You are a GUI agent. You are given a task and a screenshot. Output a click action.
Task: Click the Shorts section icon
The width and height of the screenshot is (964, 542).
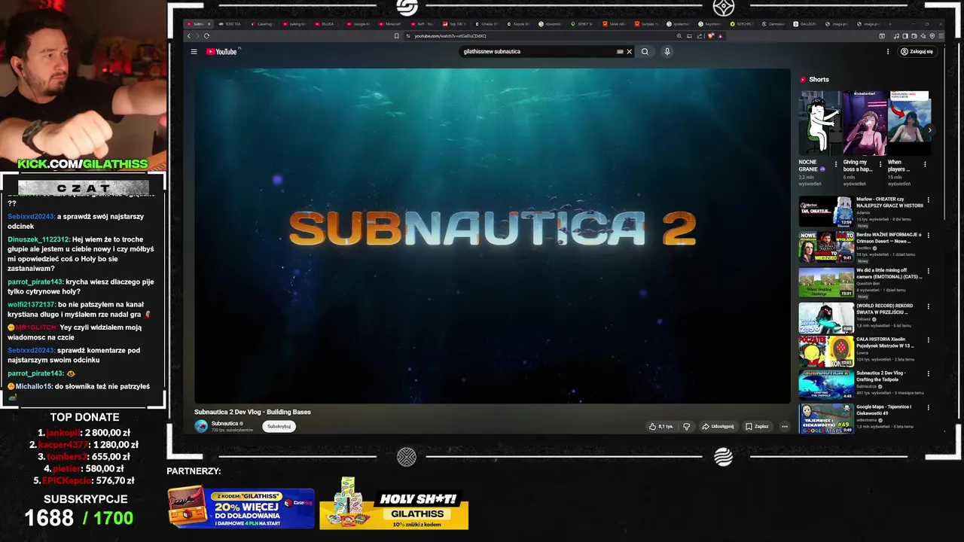coord(803,79)
